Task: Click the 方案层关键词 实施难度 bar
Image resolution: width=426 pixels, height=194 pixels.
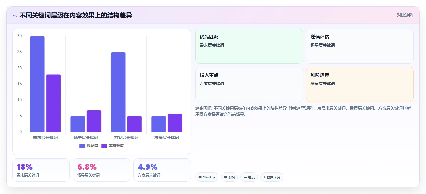Action: click(x=134, y=124)
